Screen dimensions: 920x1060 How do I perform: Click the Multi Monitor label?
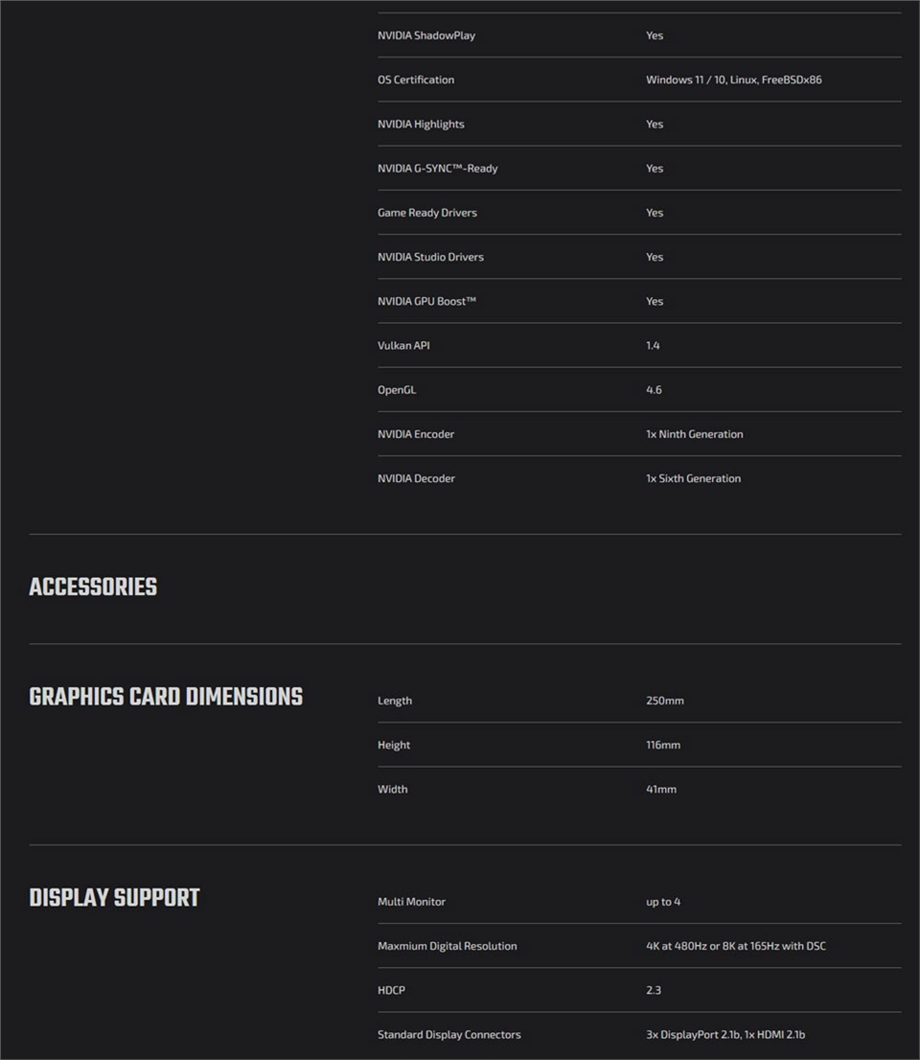pos(411,902)
